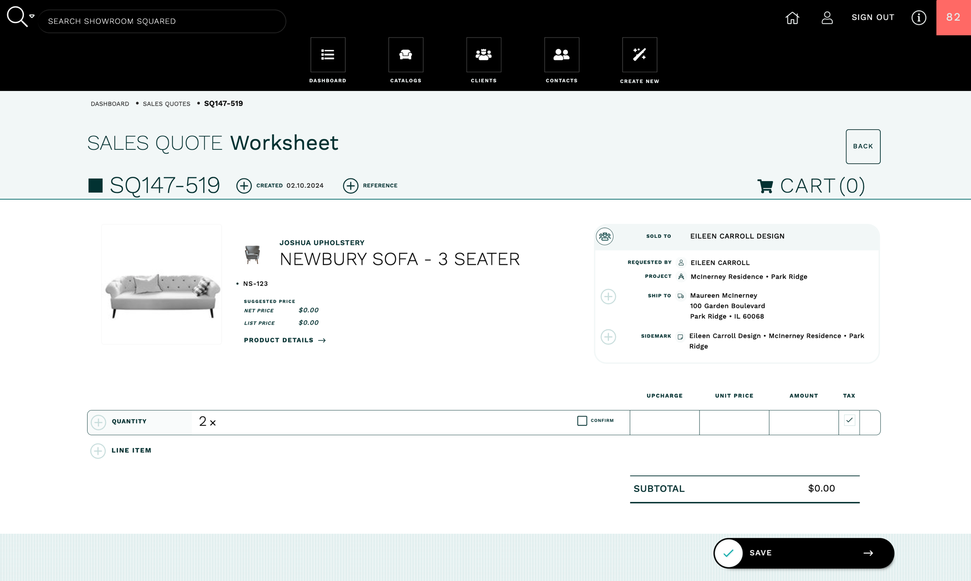
Task: Uncheck the Tax checkbox in quantity row
Action: click(849, 420)
